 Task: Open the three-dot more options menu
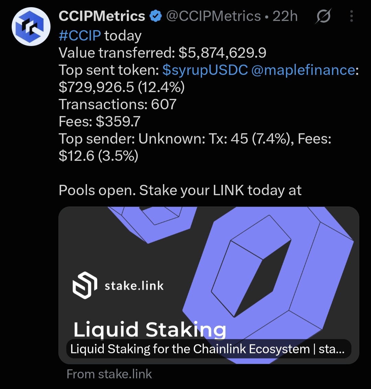pos(351,16)
